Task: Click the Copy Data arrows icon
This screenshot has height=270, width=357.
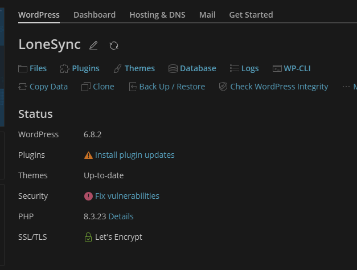Action: point(23,87)
